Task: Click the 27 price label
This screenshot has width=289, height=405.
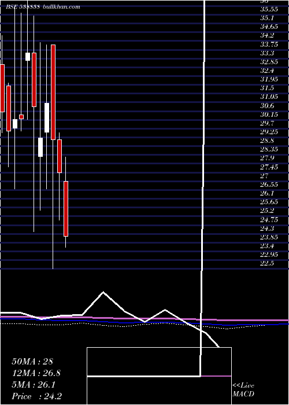Action: pos(265,176)
